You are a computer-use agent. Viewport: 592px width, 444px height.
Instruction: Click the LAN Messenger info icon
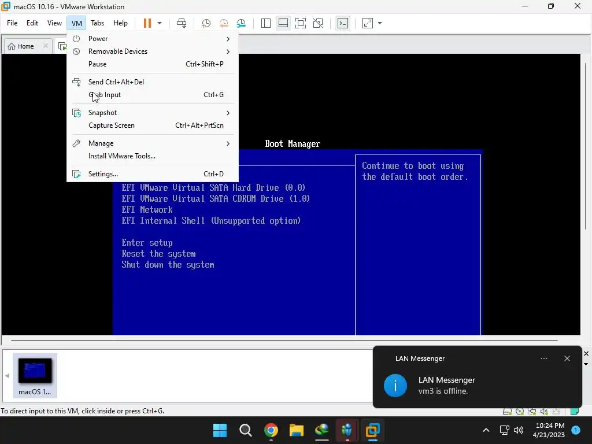point(395,386)
